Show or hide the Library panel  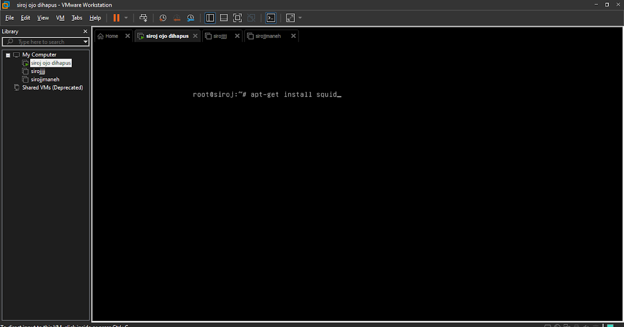pyautogui.click(x=210, y=17)
